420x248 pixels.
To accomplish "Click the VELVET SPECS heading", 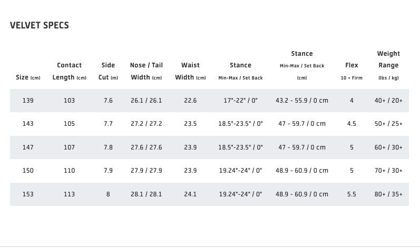I will [x=40, y=25].
